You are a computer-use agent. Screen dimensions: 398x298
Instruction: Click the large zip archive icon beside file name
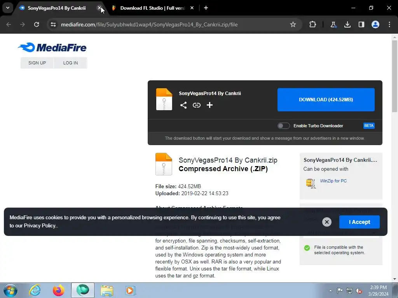(x=164, y=164)
